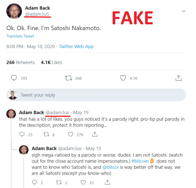Open the Twitter Web App source link

(x=76, y=46)
